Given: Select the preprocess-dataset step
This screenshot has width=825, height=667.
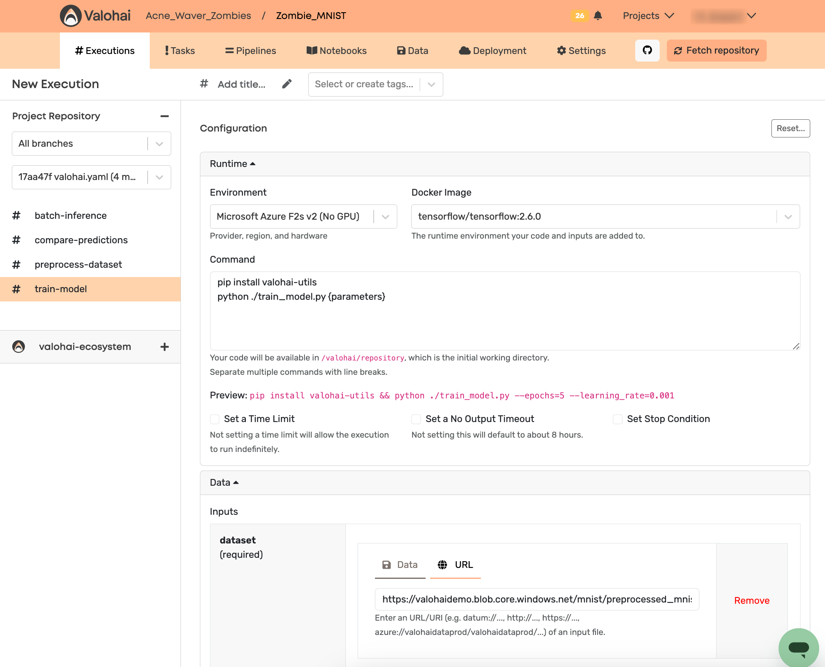Looking at the screenshot, I should 90,264.
